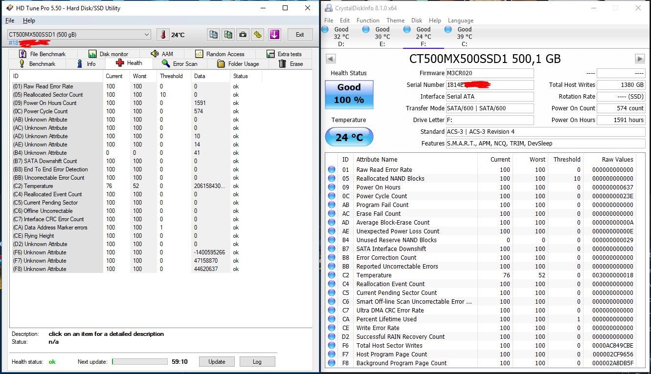
Task: Click status dot of Power Cycle Count row
Action: pyautogui.click(x=332, y=196)
